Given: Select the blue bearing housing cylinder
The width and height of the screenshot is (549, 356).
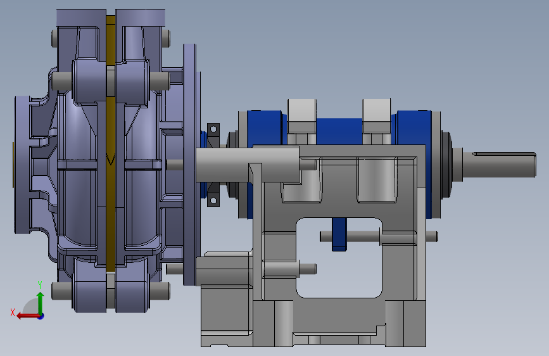Looking at the screenshot, I should (x=339, y=132).
